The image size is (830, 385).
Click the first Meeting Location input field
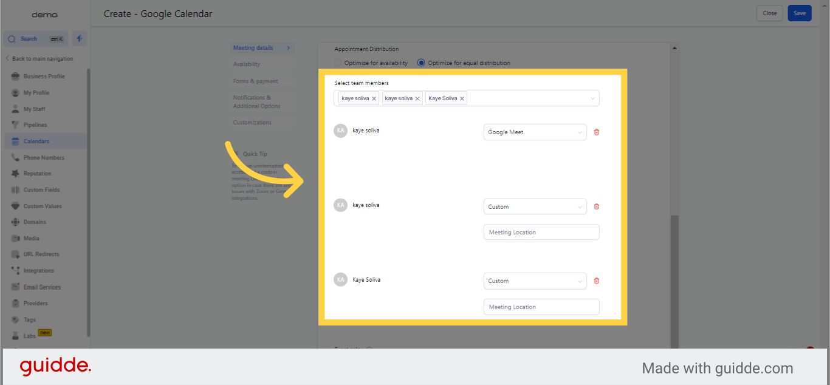pyautogui.click(x=541, y=233)
